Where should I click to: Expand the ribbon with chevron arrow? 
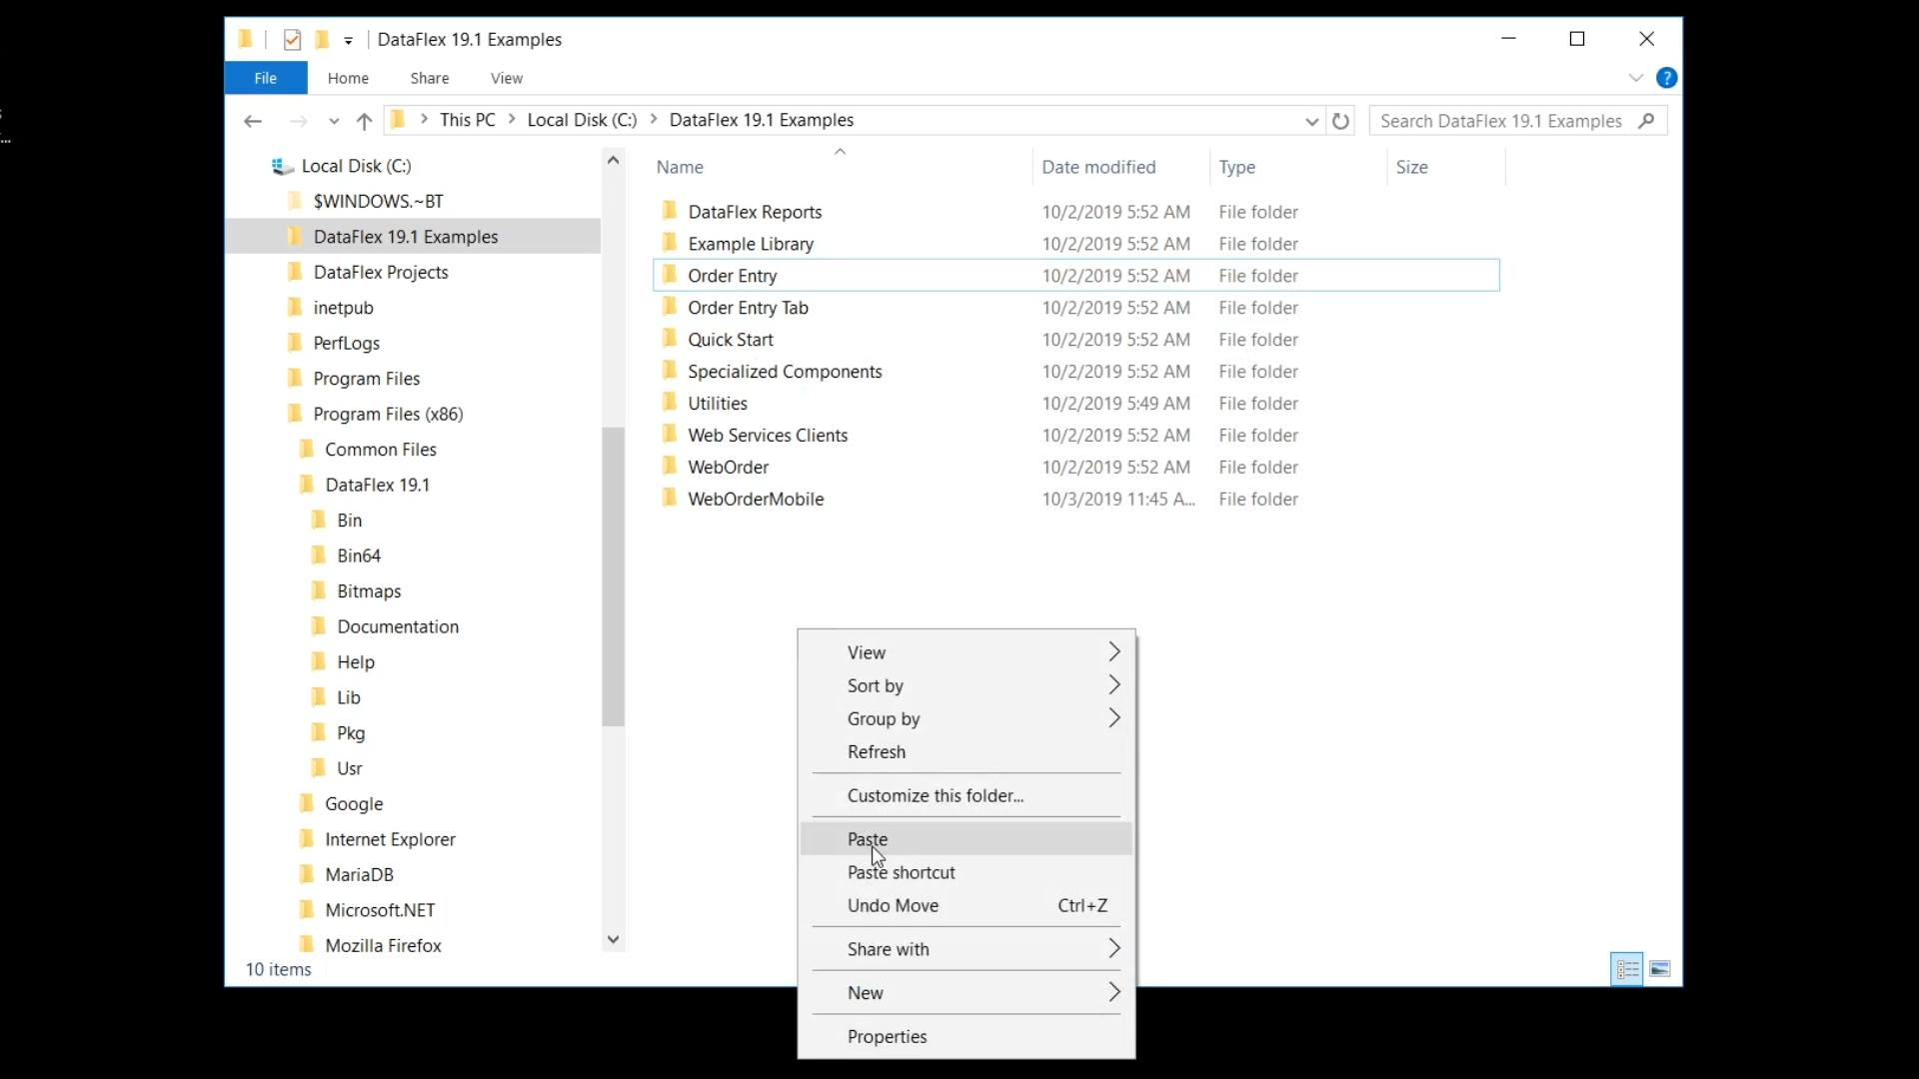coord(1635,78)
